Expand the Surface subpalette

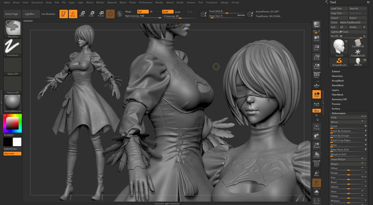pos(336,109)
